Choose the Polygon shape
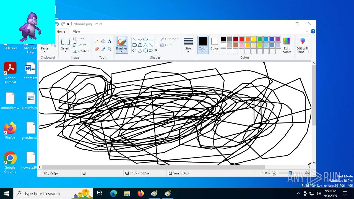The width and height of the screenshot is (354, 199). click(x=140, y=45)
